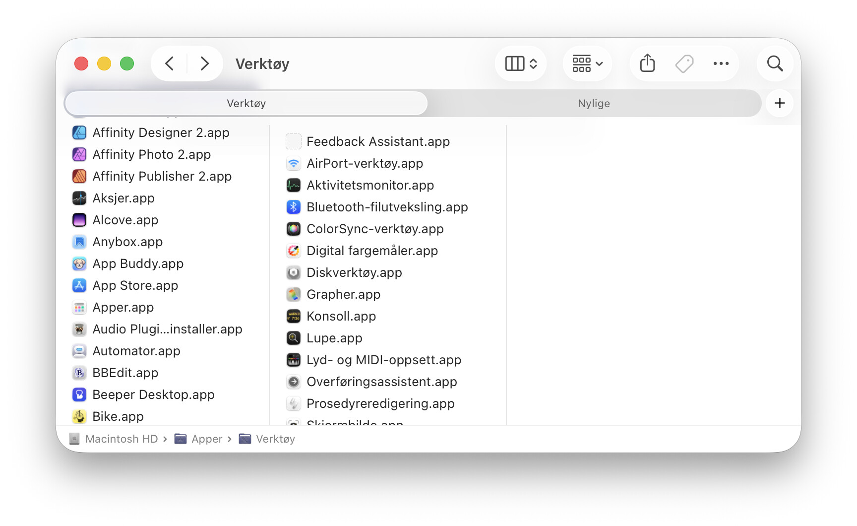857x526 pixels.
Task: Click the Share toolbar icon
Action: point(647,64)
